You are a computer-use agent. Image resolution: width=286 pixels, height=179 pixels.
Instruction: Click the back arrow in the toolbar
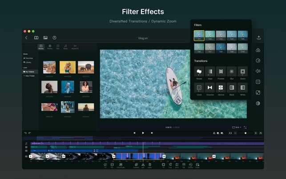(26, 38)
